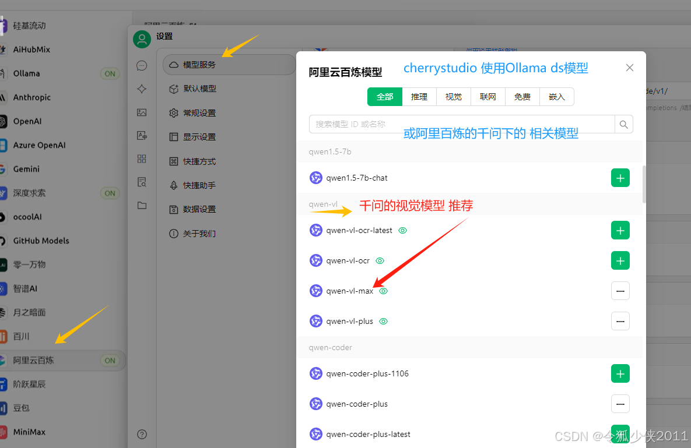Open the chat assistant bubble icon
Screen dimensions: 691x448
142,66
